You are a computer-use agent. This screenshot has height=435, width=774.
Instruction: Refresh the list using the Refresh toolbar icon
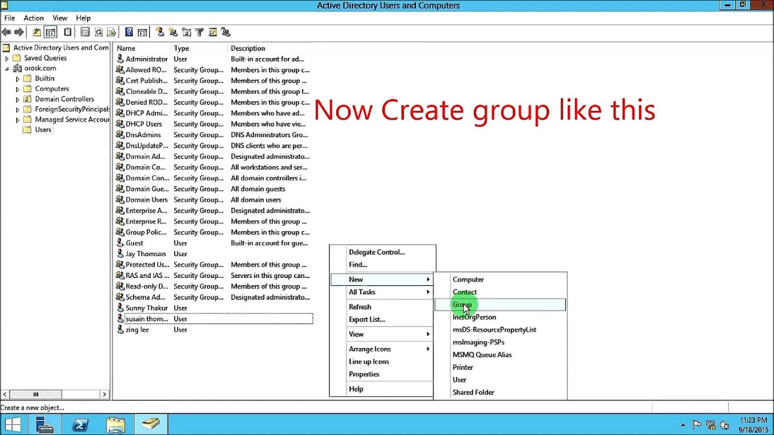tap(99, 32)
